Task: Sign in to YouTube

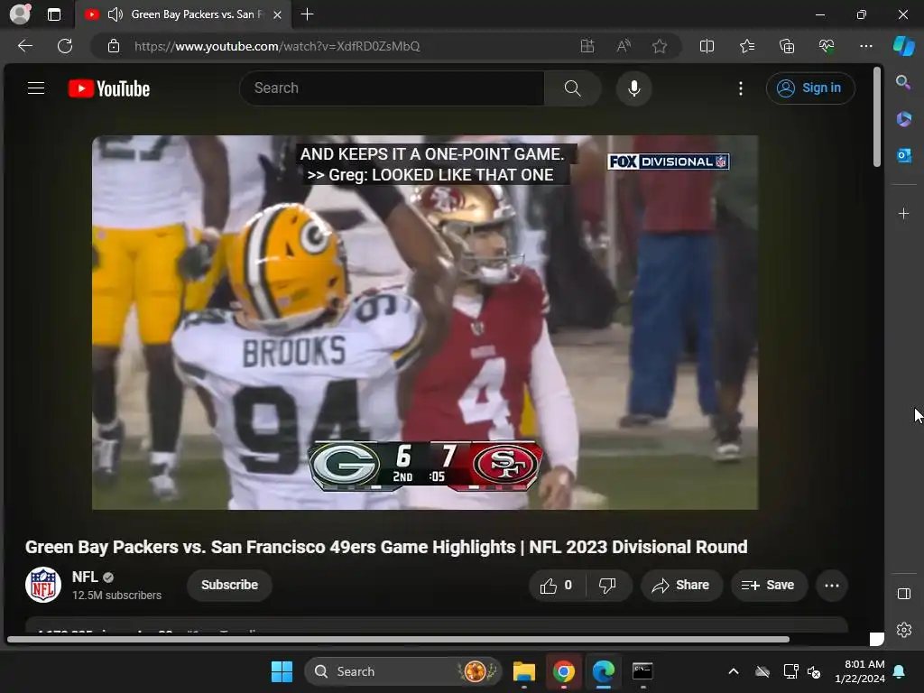Action: (x=809, y=88)
